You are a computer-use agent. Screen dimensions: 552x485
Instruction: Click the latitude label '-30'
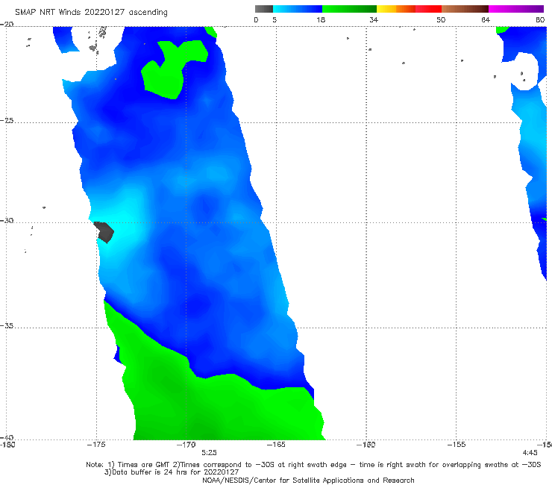click(x=7, y=220)
